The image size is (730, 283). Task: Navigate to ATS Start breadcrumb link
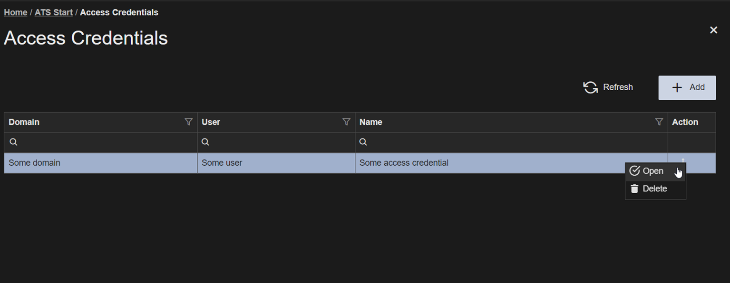(54, 12)
